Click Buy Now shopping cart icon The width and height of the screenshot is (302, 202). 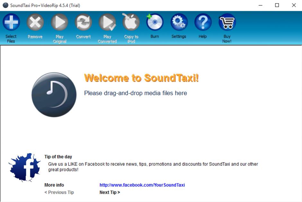point(227,22)
